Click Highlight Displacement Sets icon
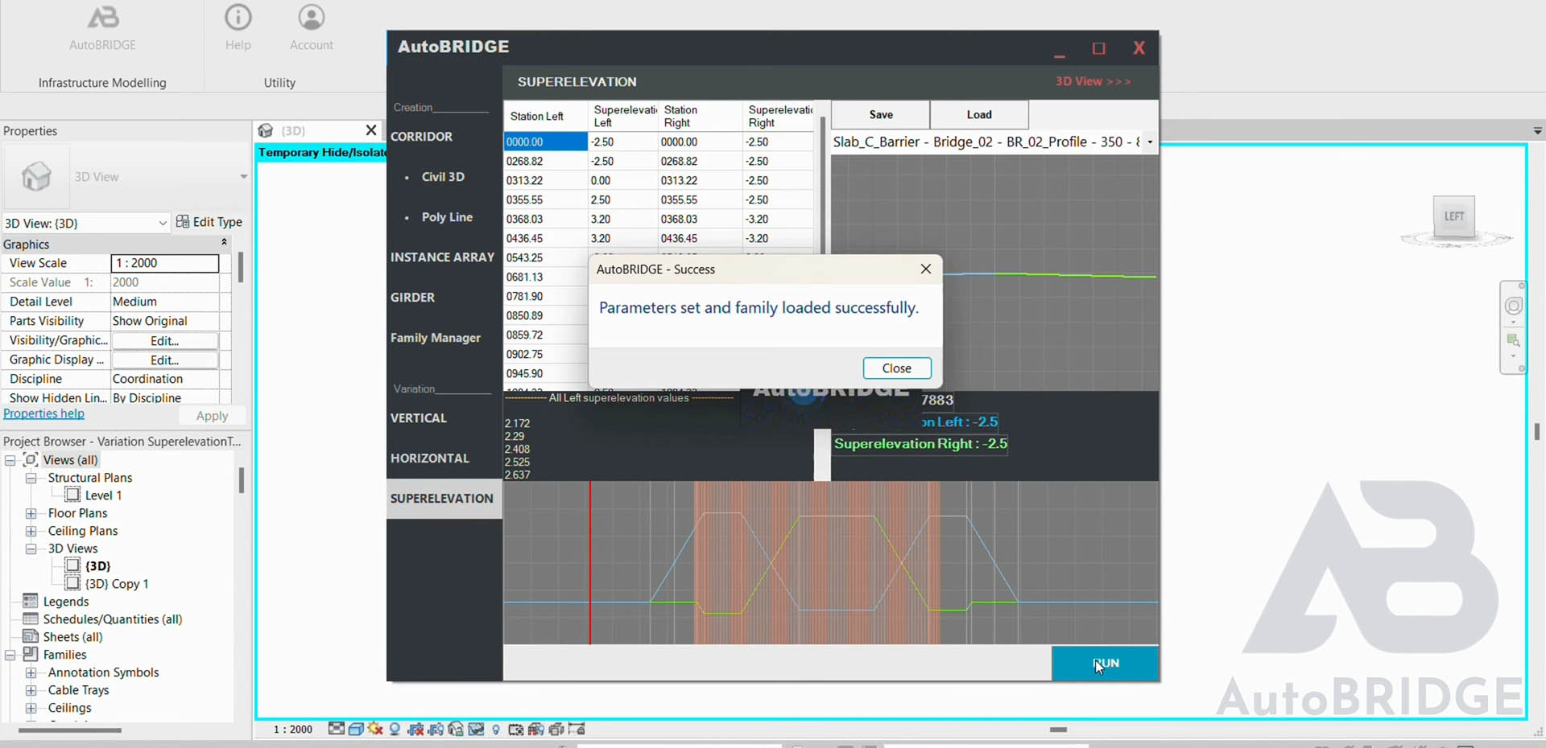The image size is (1546, 748). pyautogui.click(x=556, y=729)
